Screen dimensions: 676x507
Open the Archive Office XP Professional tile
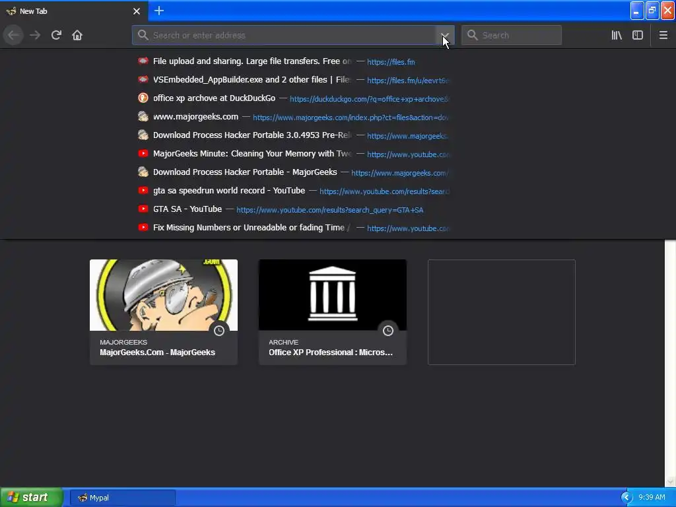[333, 312]
